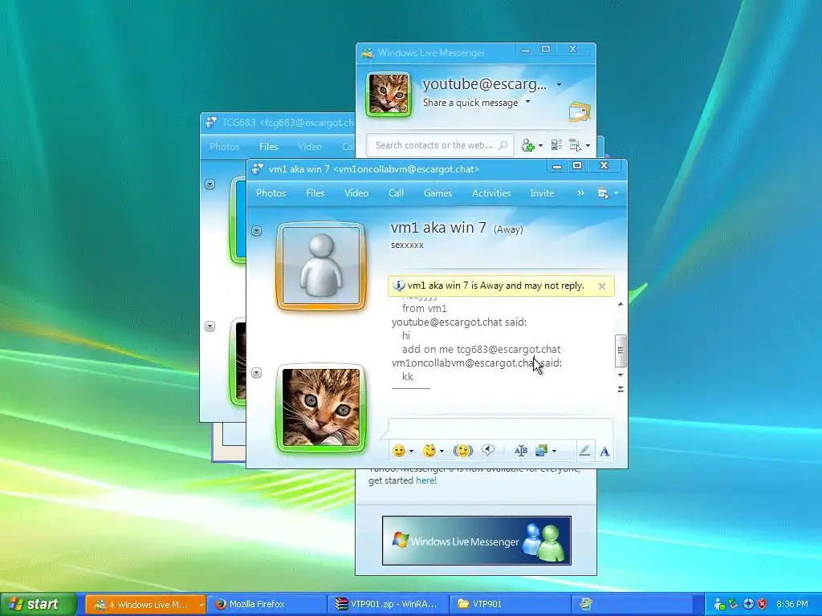Viewport: 822px width, 616px height.
Task: Click the message input box in vm1 chat
Action: point(501,428)
